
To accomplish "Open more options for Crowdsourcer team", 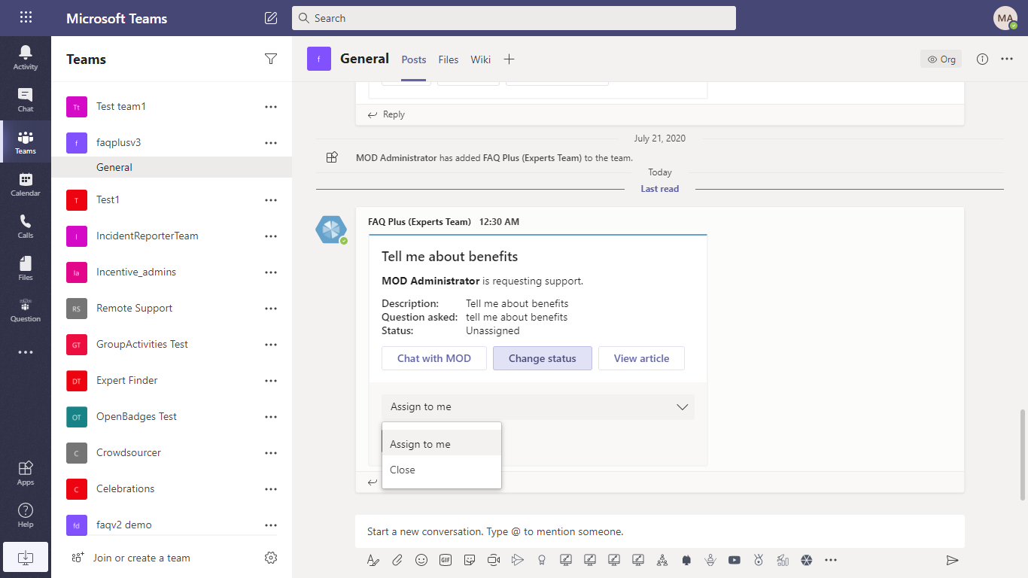I will tap(271, 453).
